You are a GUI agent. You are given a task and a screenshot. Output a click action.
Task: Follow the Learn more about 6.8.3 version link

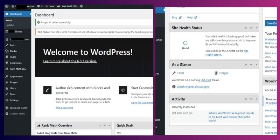pos(70,61)
